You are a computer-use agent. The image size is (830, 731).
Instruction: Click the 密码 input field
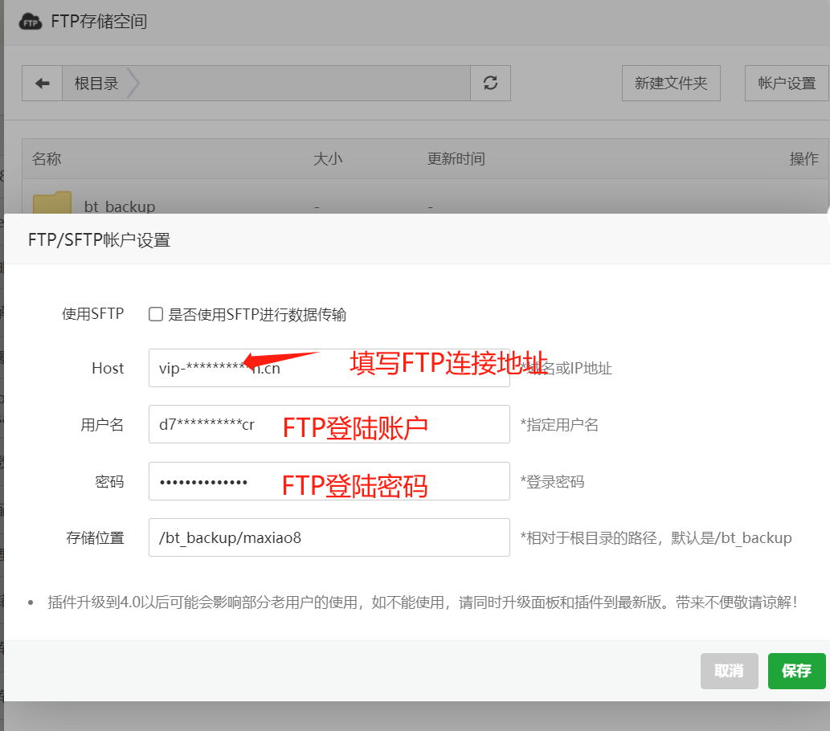pos(329,481)
